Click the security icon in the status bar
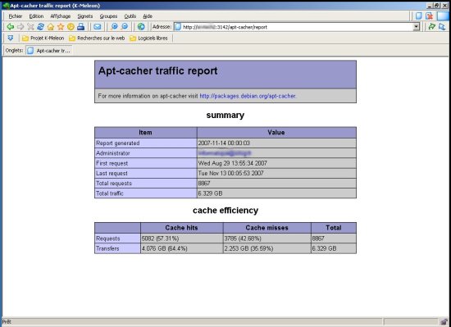The height and width of the screenshot is (327, 451). pos(444,322)
